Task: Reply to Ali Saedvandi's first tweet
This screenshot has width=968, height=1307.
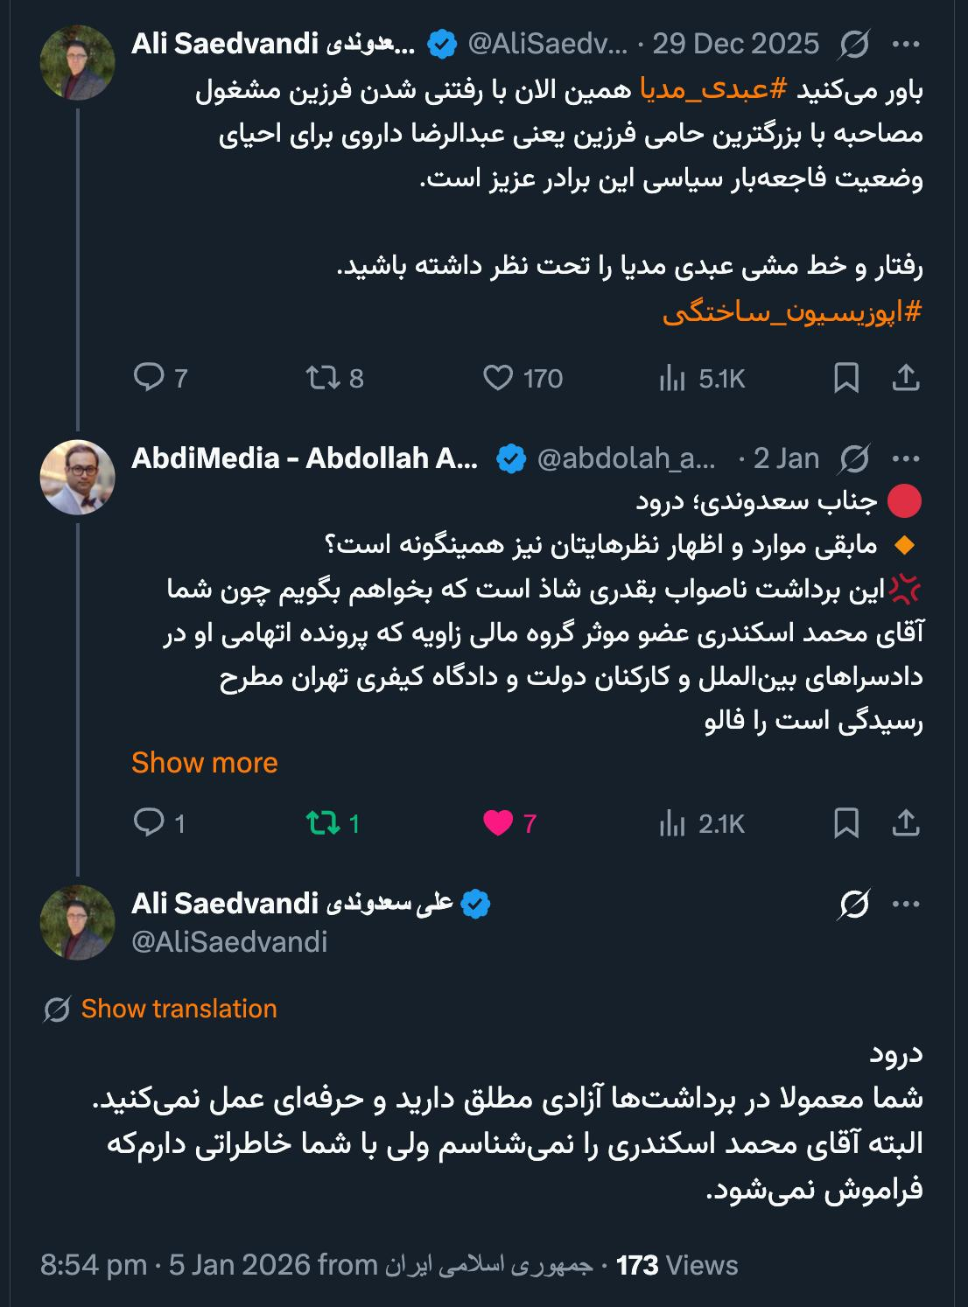Action: pos(156,378)
